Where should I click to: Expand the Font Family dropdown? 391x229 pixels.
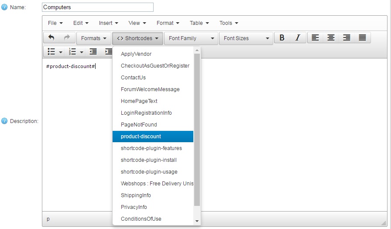[x=192, y=38]
